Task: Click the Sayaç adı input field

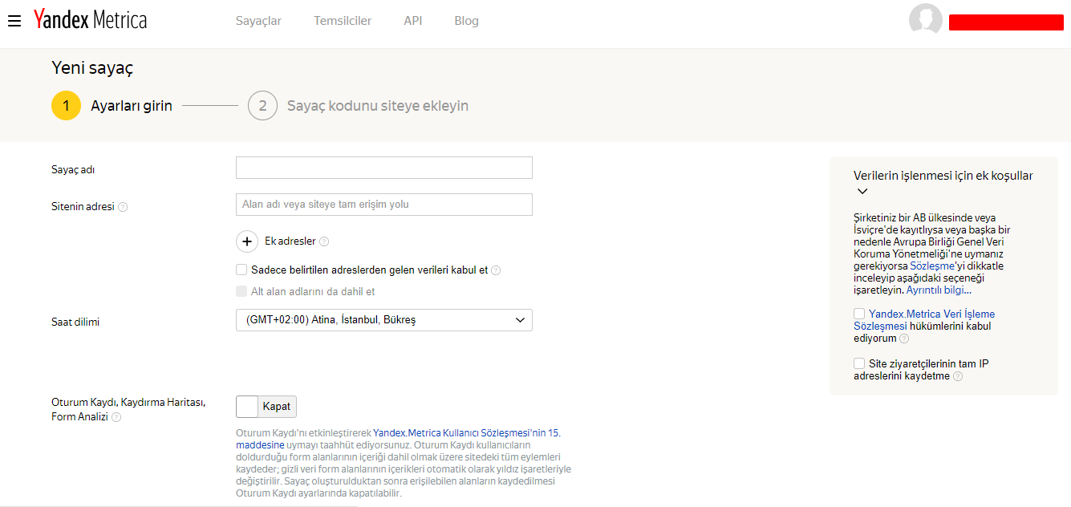Action: pos(384,168)
